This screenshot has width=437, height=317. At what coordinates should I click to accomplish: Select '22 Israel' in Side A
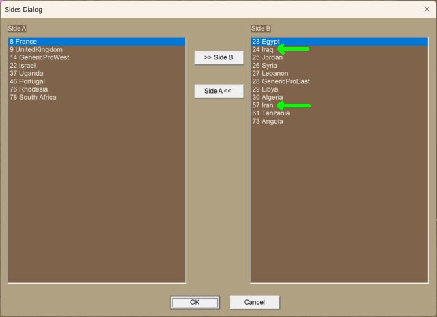[x=97, y=66]
